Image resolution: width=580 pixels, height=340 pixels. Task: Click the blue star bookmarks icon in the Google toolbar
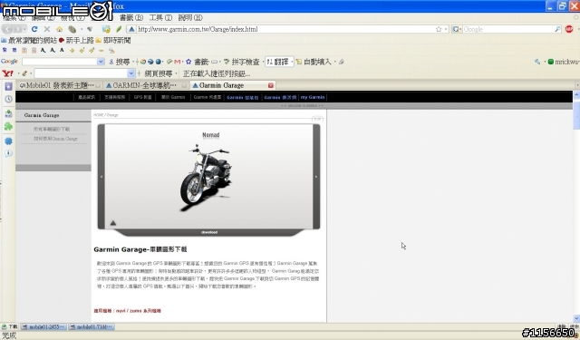coord(188,62)
